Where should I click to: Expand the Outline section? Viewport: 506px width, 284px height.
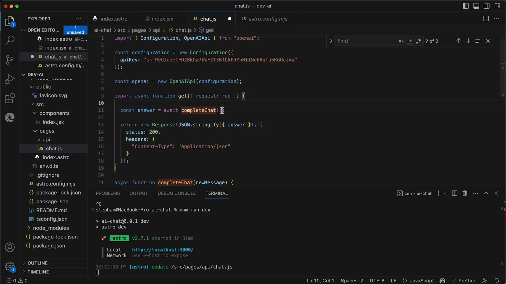click(x=37, y=263)
